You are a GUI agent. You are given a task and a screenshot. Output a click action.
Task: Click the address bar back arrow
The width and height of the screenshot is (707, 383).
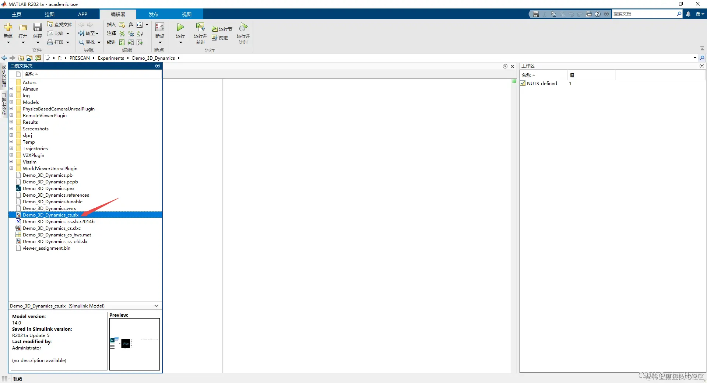[4, 58]
